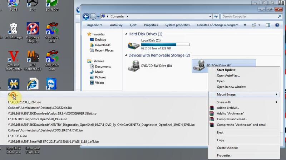Click the Change your view icon
The image size is (286, 160).
tap(254, 25)
